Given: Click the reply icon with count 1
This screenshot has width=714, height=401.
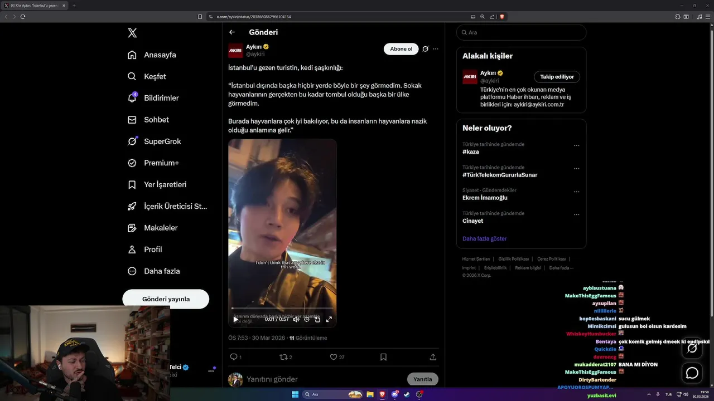Looking at the screenshot, I should pyautogui.click(x=235, y=357).
